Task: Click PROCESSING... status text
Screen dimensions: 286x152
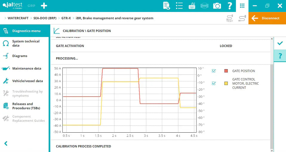Action: click(67, 58)
